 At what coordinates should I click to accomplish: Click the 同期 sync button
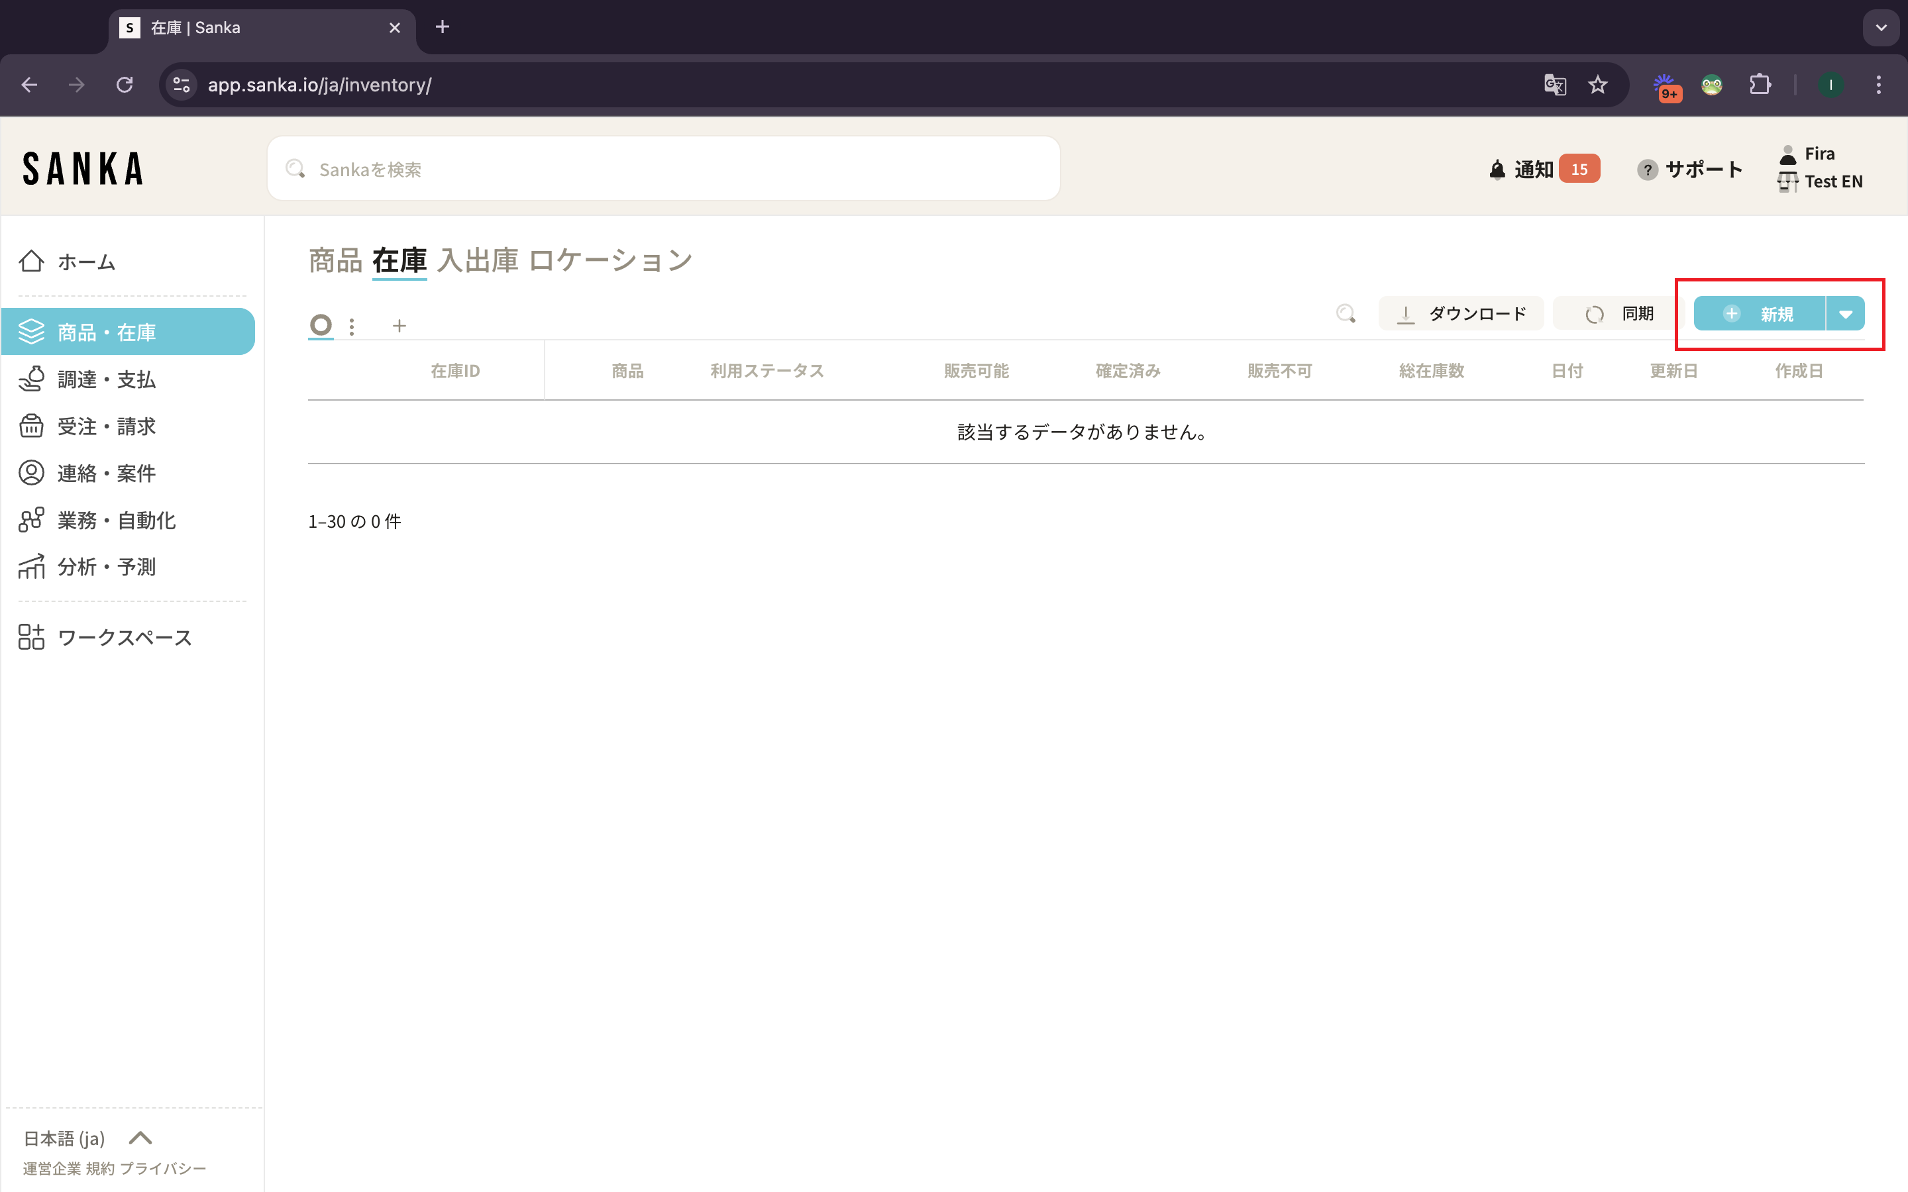pyautogui.click(x=1619, y=314)
